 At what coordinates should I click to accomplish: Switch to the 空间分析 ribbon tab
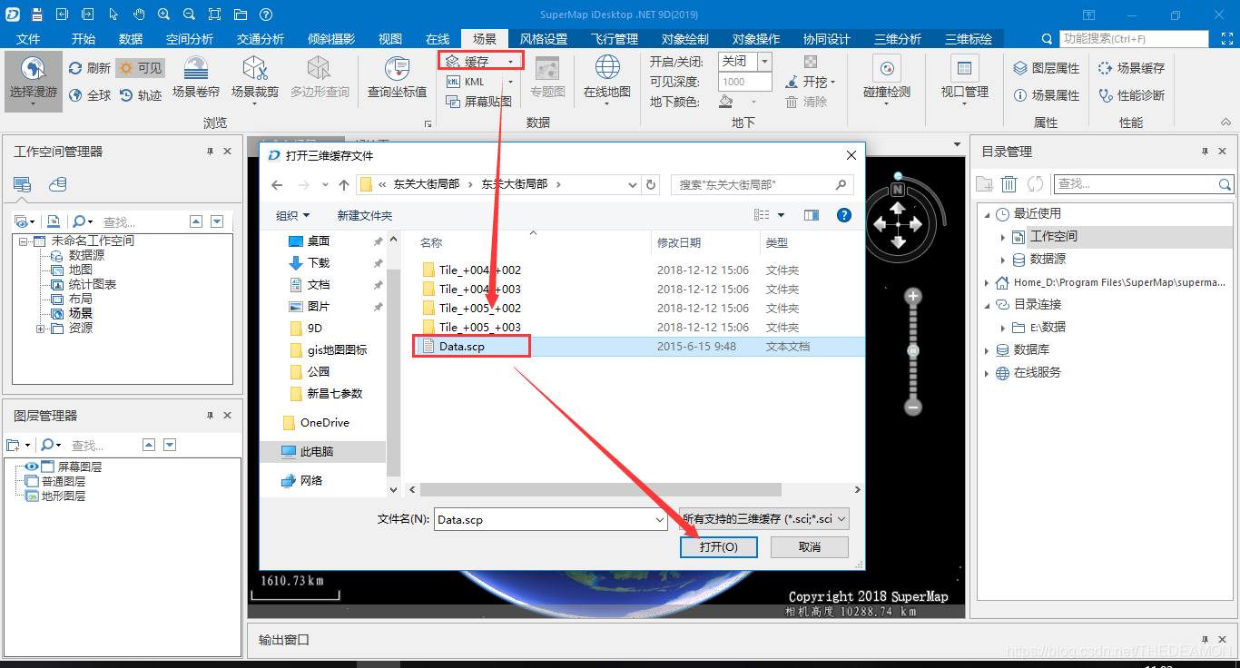pos(190,39)
